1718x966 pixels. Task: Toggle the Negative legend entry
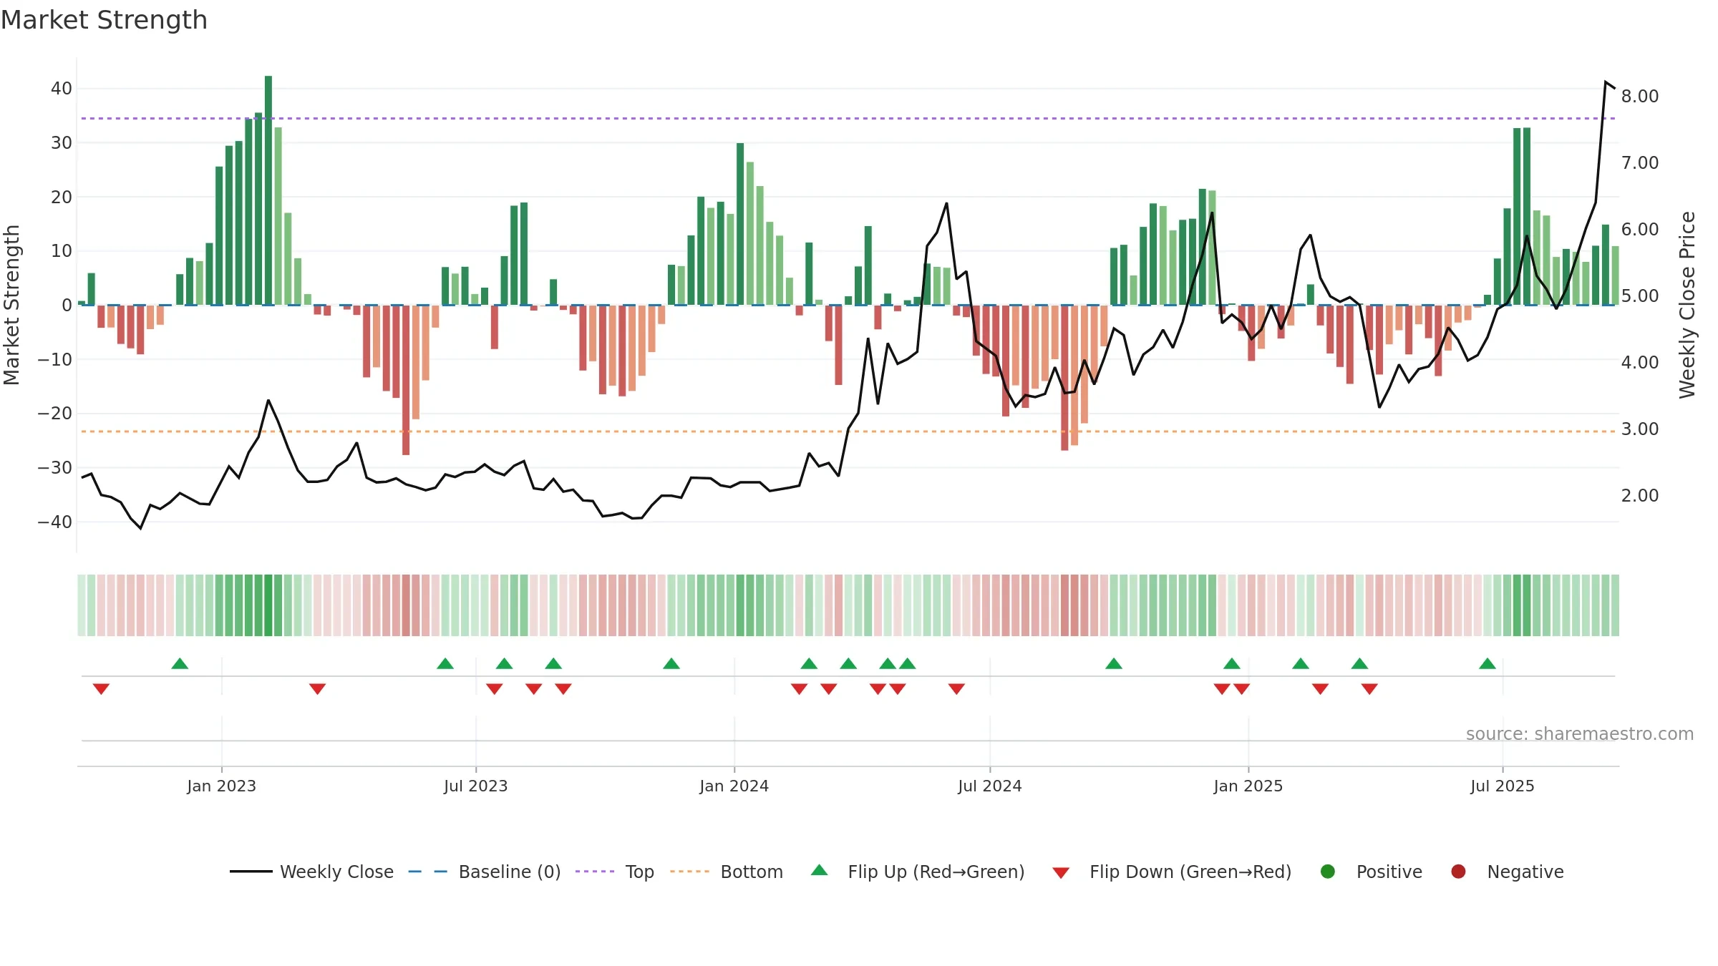(x=1507, y=872)
